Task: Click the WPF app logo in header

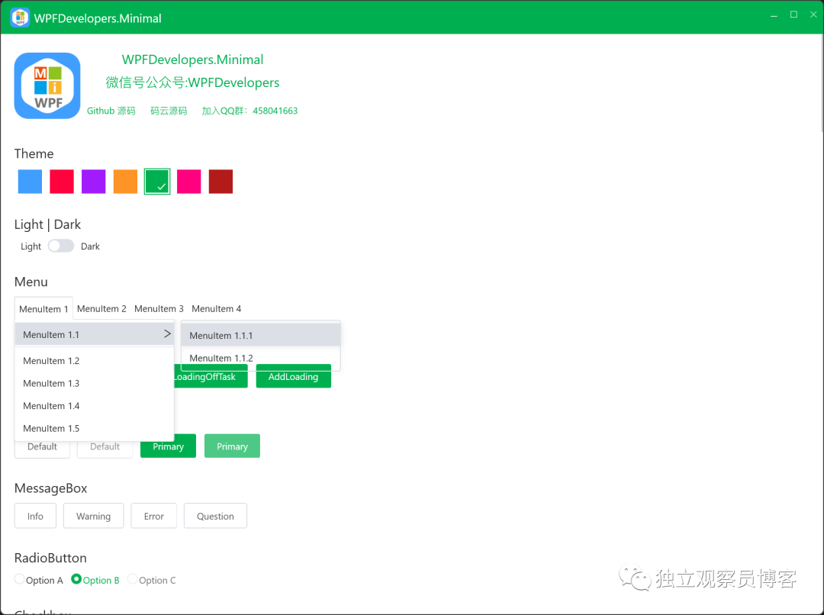Action: tap(47, 85)
